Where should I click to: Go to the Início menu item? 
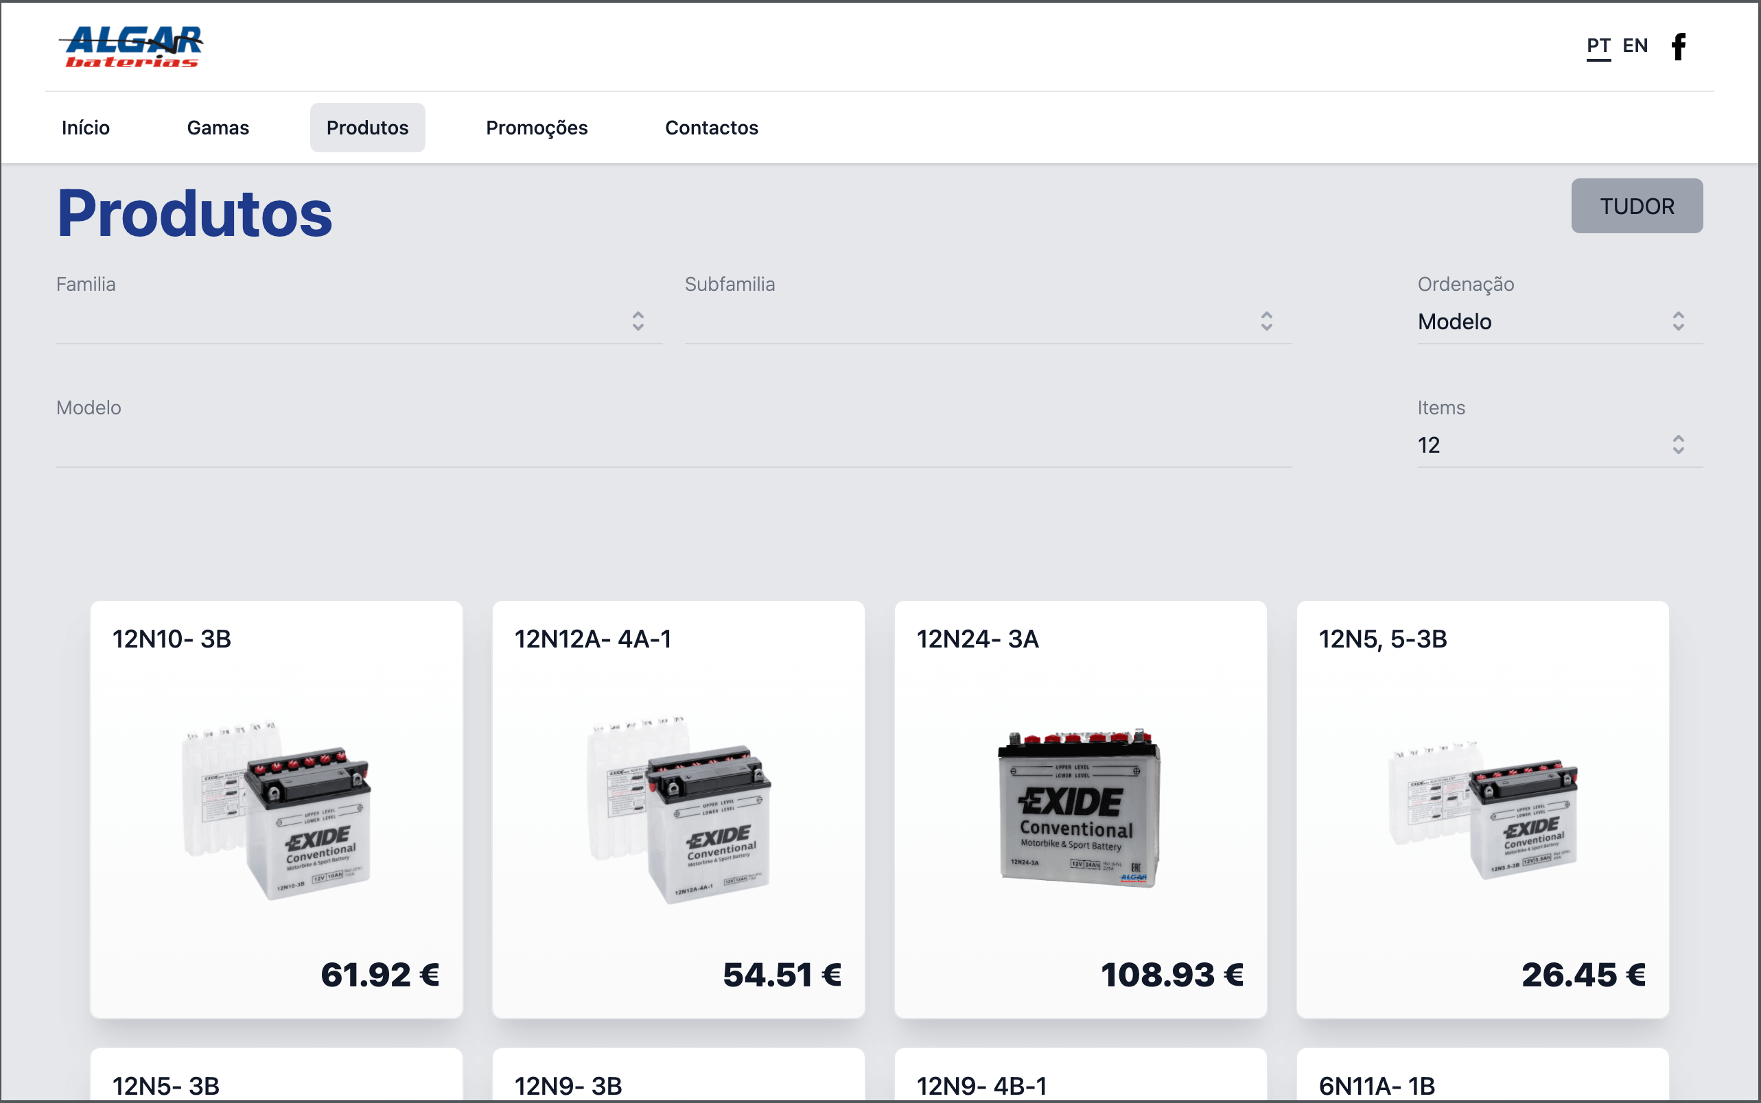pos(85,128)
